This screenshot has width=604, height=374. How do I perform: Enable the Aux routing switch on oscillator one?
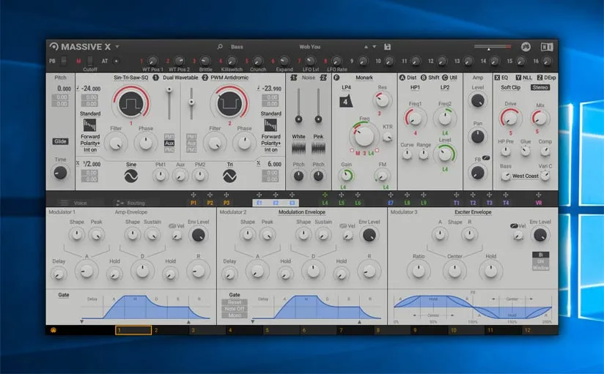[x=169, y=143]
